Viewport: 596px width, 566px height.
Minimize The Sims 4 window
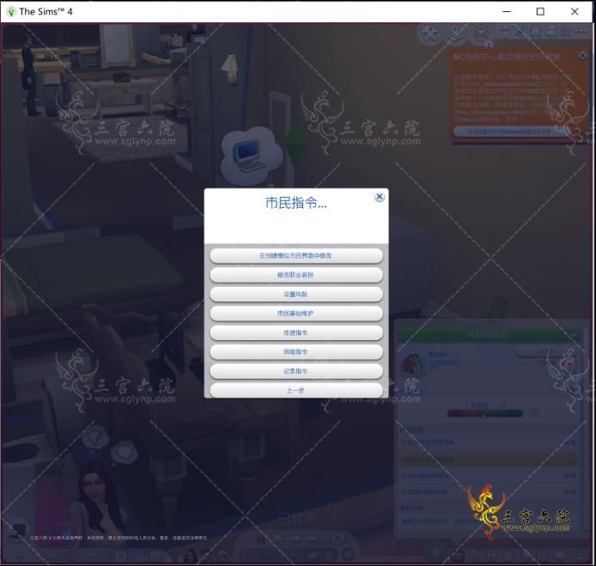click(x=507, y=12)
